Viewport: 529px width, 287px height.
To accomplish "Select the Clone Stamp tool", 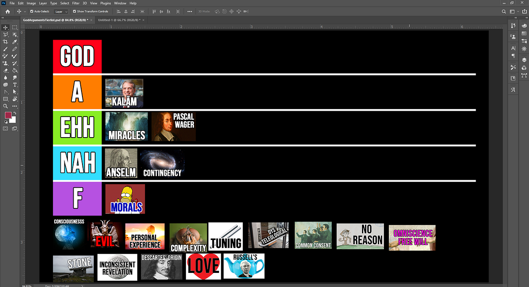I will (5, 63).
